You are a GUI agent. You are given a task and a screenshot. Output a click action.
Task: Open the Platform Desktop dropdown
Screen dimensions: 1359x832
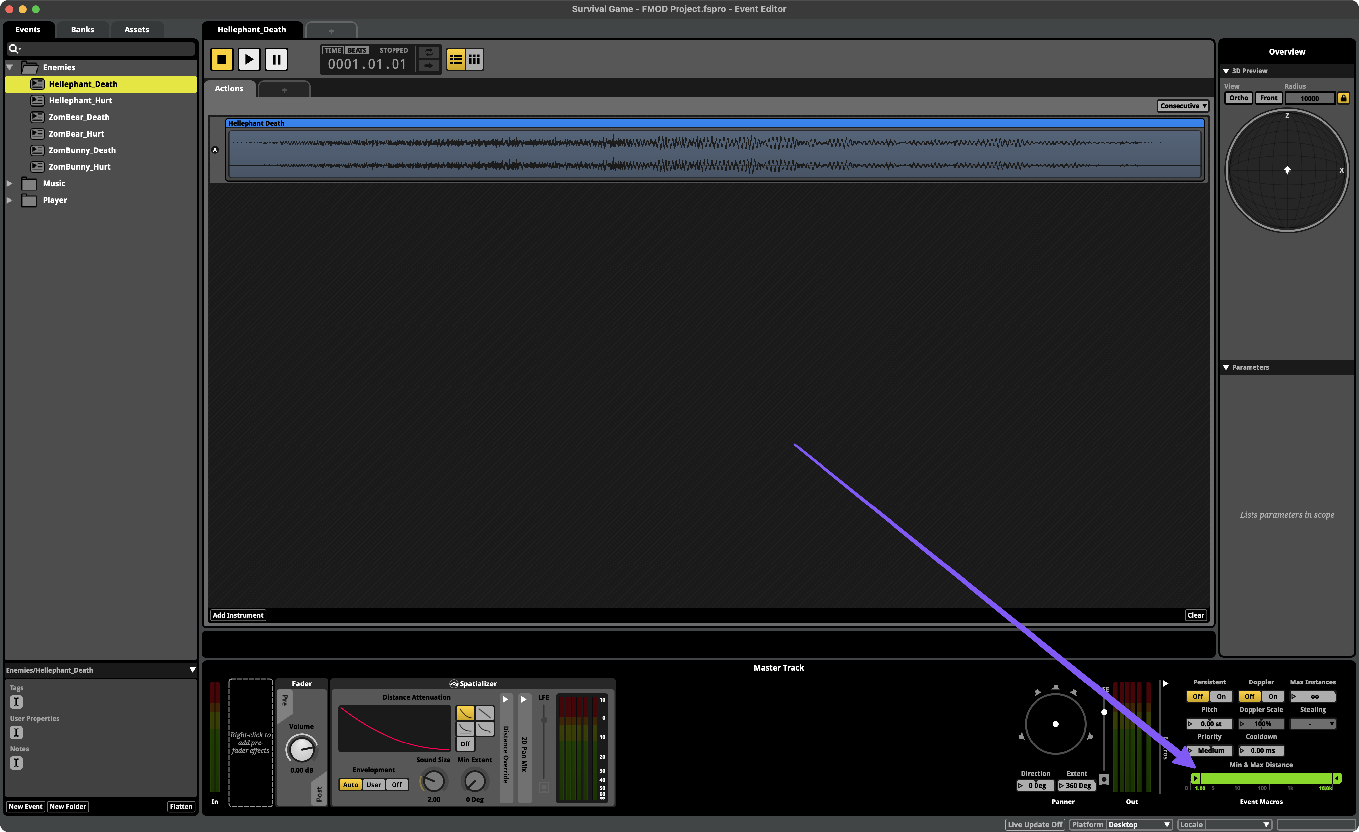(1138, 824)
